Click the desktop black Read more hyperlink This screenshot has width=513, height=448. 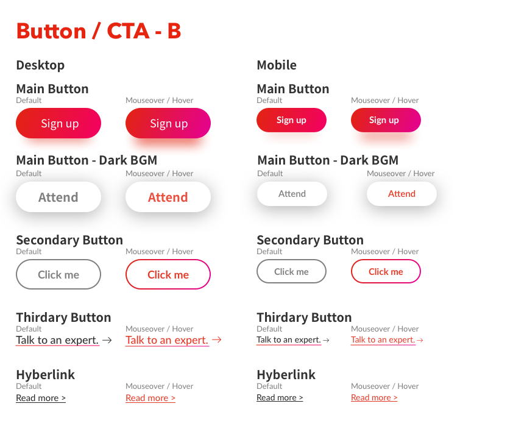pos(41,398)
